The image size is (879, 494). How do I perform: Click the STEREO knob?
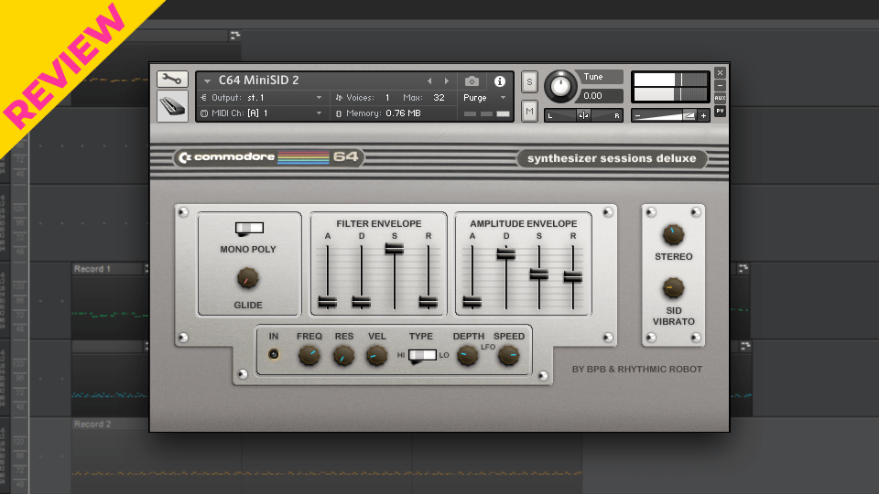tap(673, 234)
